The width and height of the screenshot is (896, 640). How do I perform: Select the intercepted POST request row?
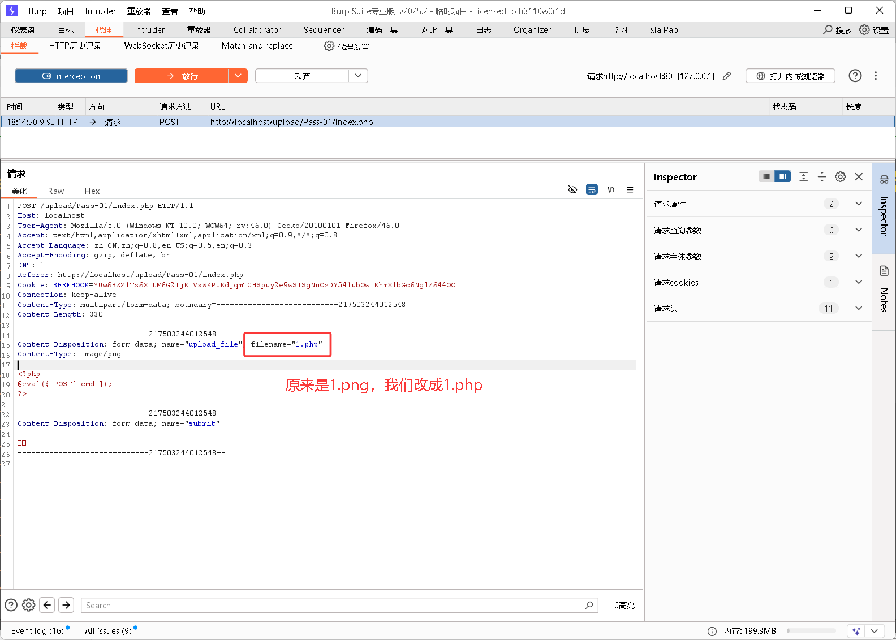(448, 122)
